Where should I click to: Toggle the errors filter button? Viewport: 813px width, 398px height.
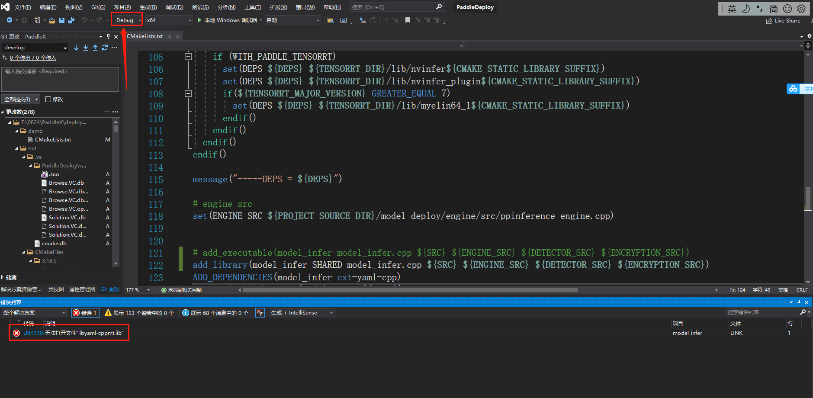pyautogui.click(x=85, y=313)
